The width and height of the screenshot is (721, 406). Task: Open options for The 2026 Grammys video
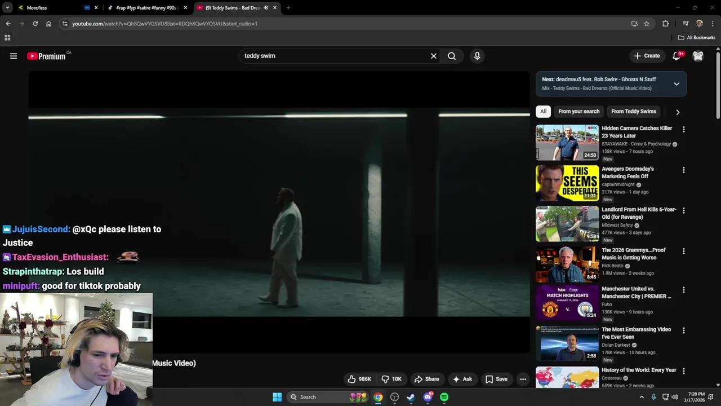click(684, 251)
